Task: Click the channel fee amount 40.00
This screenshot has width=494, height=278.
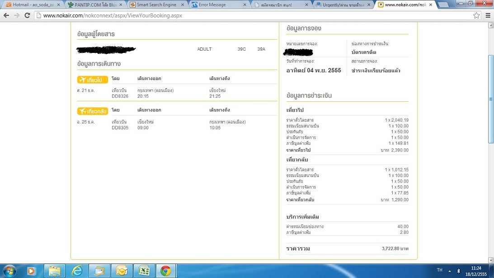Action: [x=403, y=226]
